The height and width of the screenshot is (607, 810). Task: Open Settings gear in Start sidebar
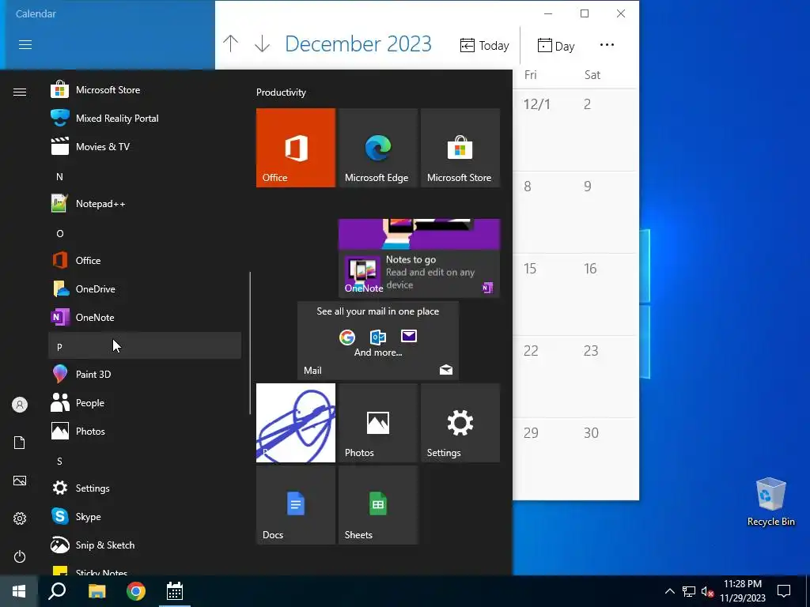[x=20, y=518]
